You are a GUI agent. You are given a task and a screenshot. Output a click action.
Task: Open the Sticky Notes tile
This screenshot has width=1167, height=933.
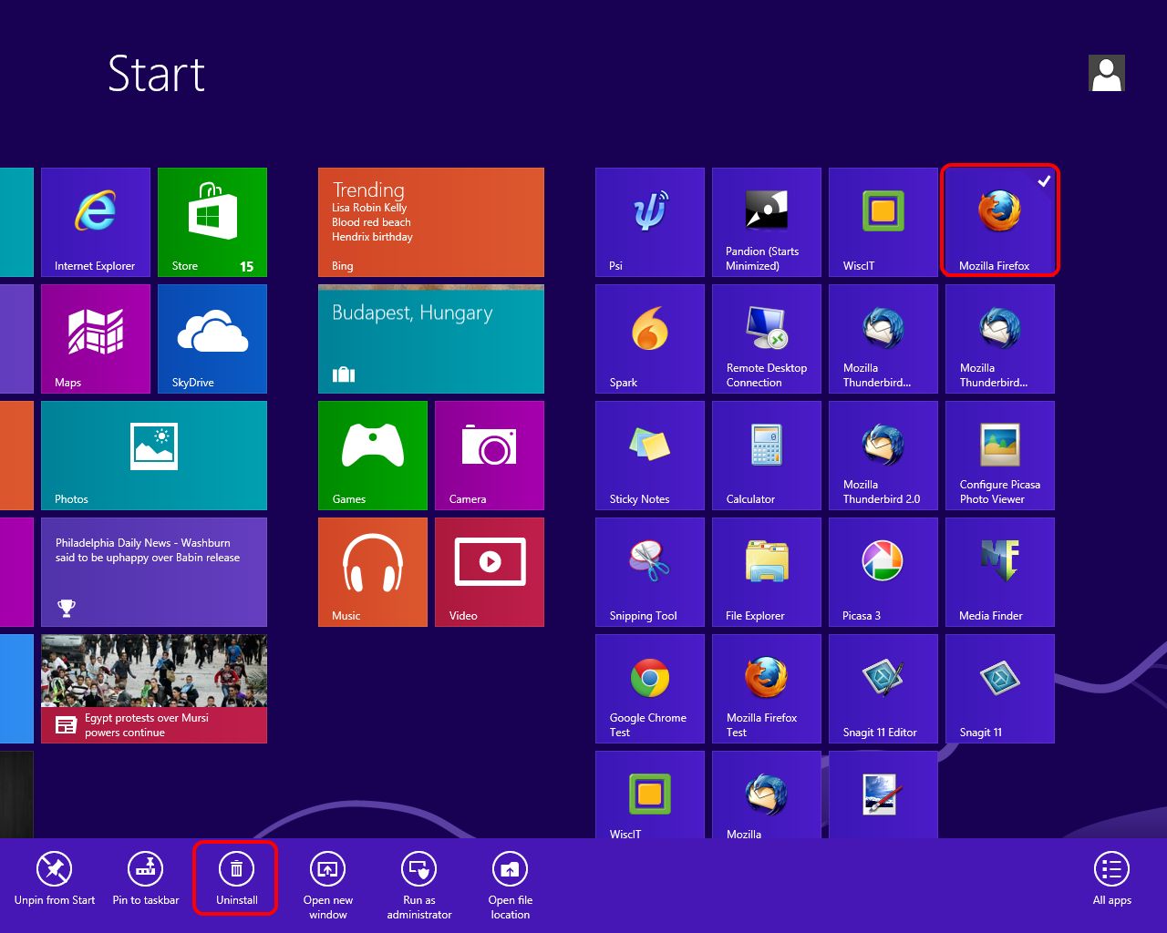(650, 456)
